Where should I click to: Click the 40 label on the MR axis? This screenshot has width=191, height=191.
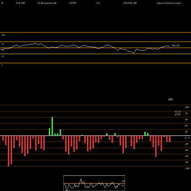coord(186,126)
